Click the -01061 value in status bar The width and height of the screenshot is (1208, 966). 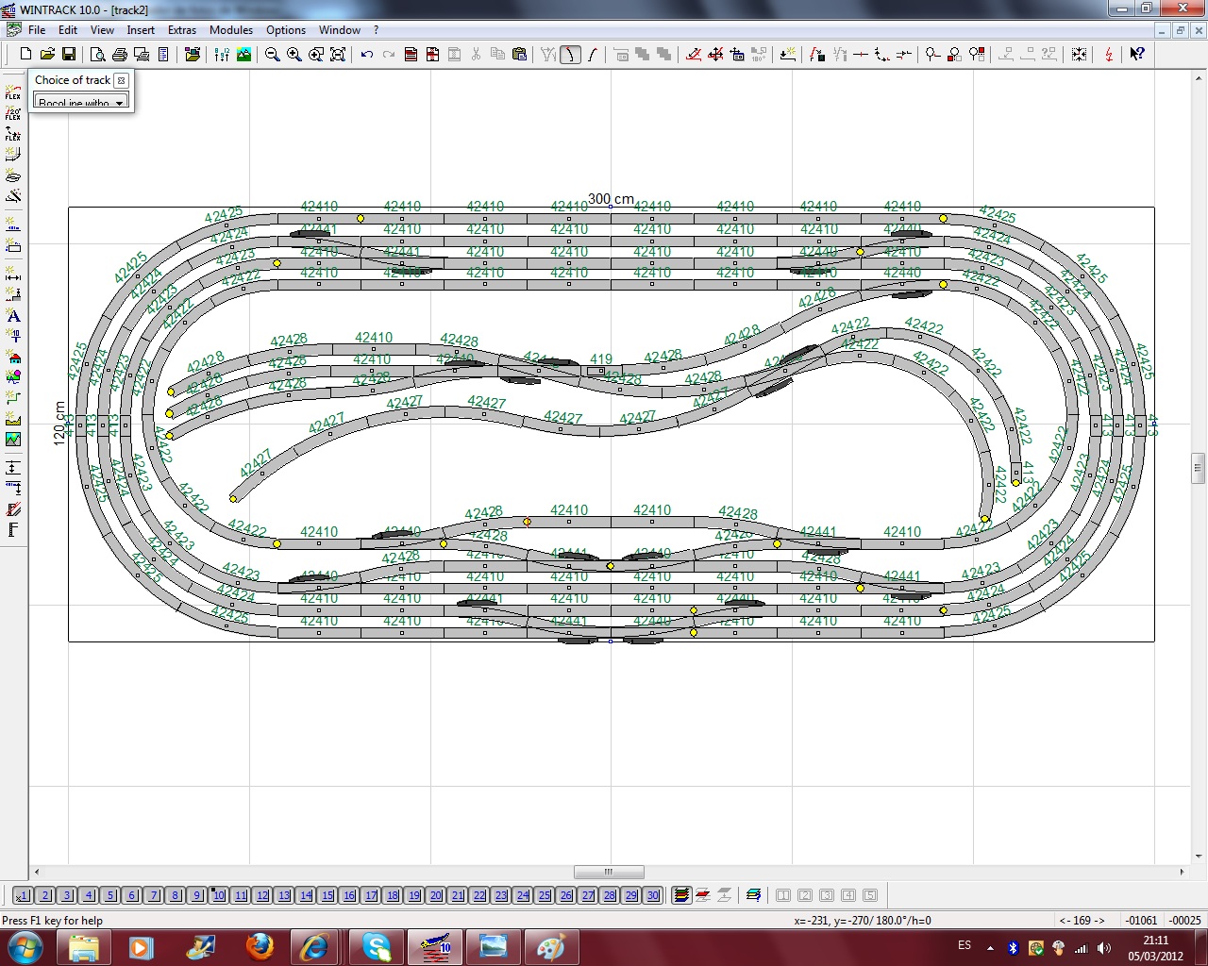click(1141, 921)
